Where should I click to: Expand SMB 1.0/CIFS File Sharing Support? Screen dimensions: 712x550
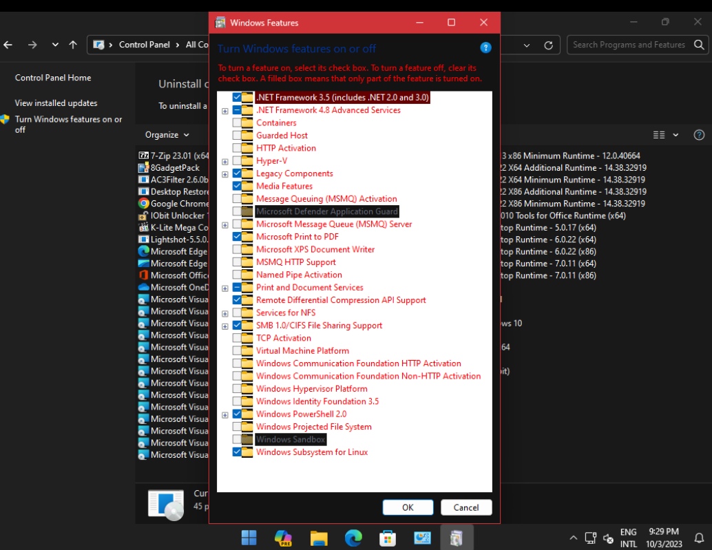pos(224,326)
